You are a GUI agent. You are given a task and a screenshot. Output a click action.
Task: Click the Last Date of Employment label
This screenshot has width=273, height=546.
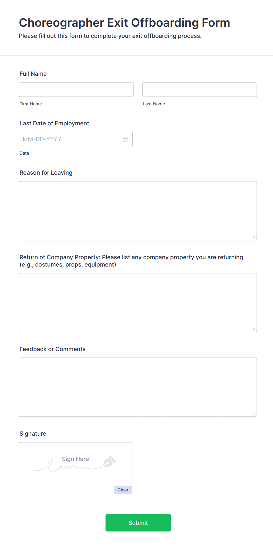(54, 123)
